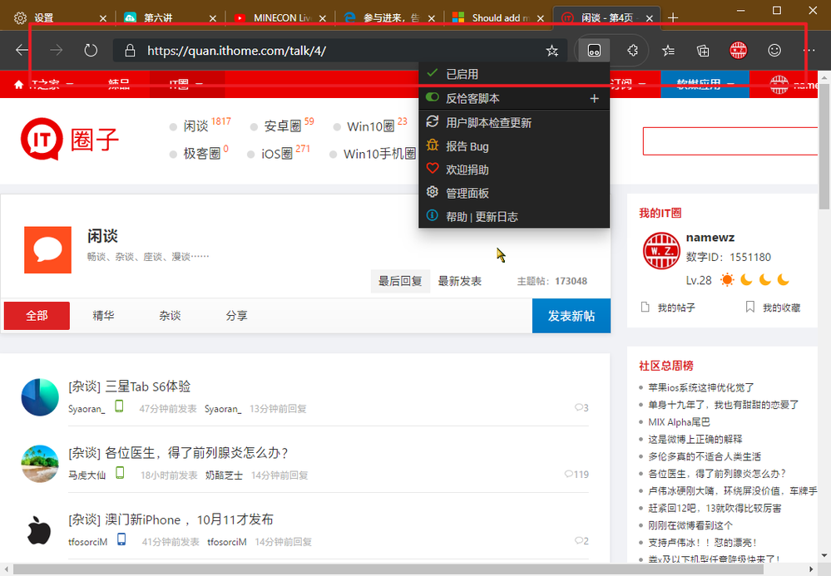Image resolution: width=831 pixels, height=576 pixels.
Task: Click 帮助 in the Tampermonkey menu
Action: [457, 217]
